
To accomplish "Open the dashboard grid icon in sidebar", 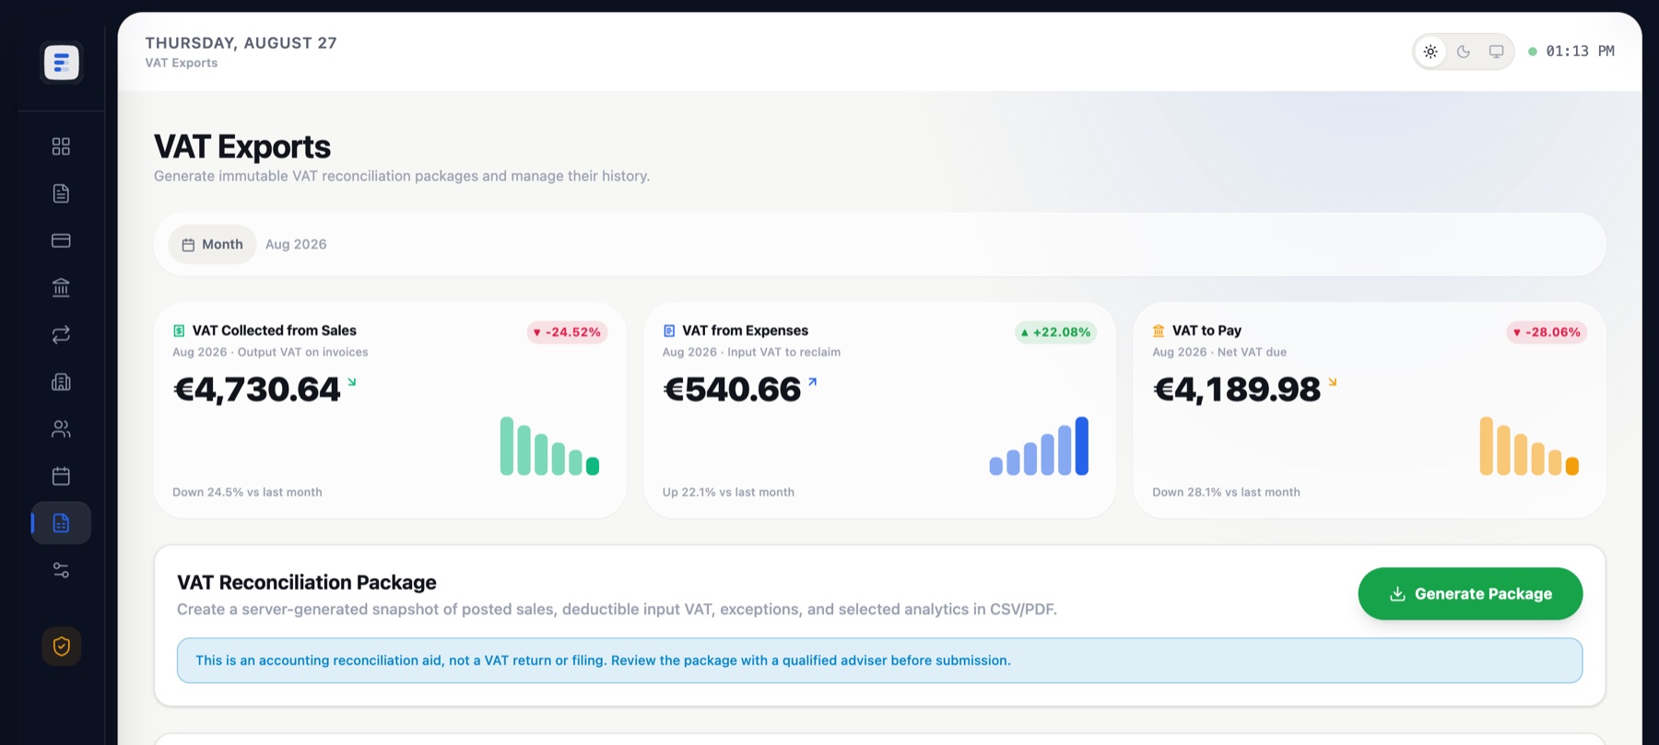I will coord(61,146).
